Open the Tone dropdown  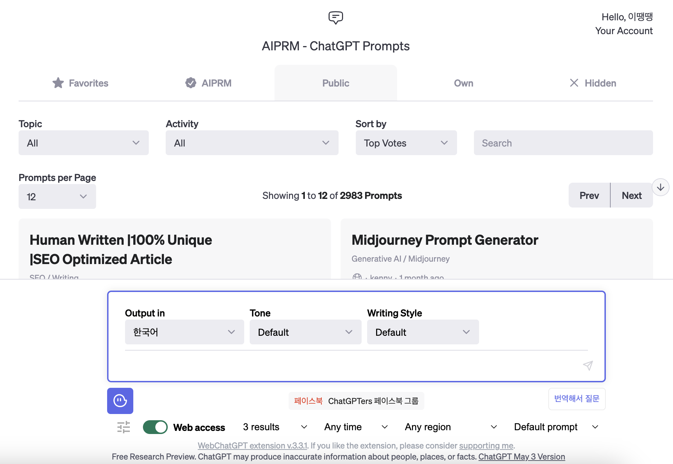[x=305, y=332]
